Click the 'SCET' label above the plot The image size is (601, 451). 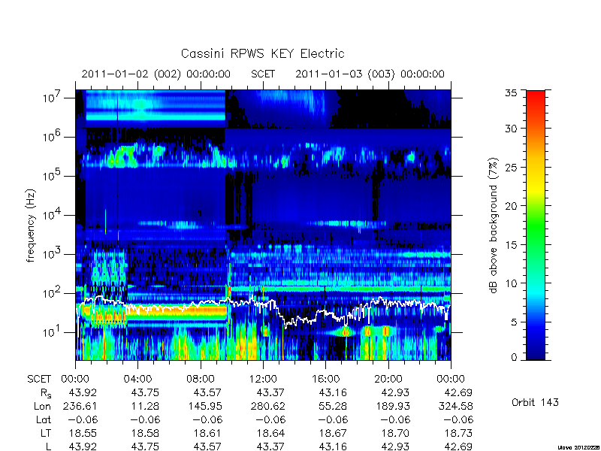tap(263, 74)
